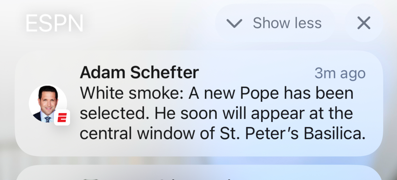397x180 pixels.
Task: Click the "3m ago" timestamp
Action: pos(340,73)
